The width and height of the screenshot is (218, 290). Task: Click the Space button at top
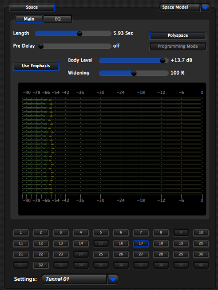32,7
